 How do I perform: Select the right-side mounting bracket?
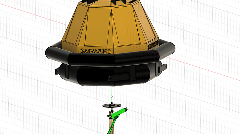[x=162, y=68]
